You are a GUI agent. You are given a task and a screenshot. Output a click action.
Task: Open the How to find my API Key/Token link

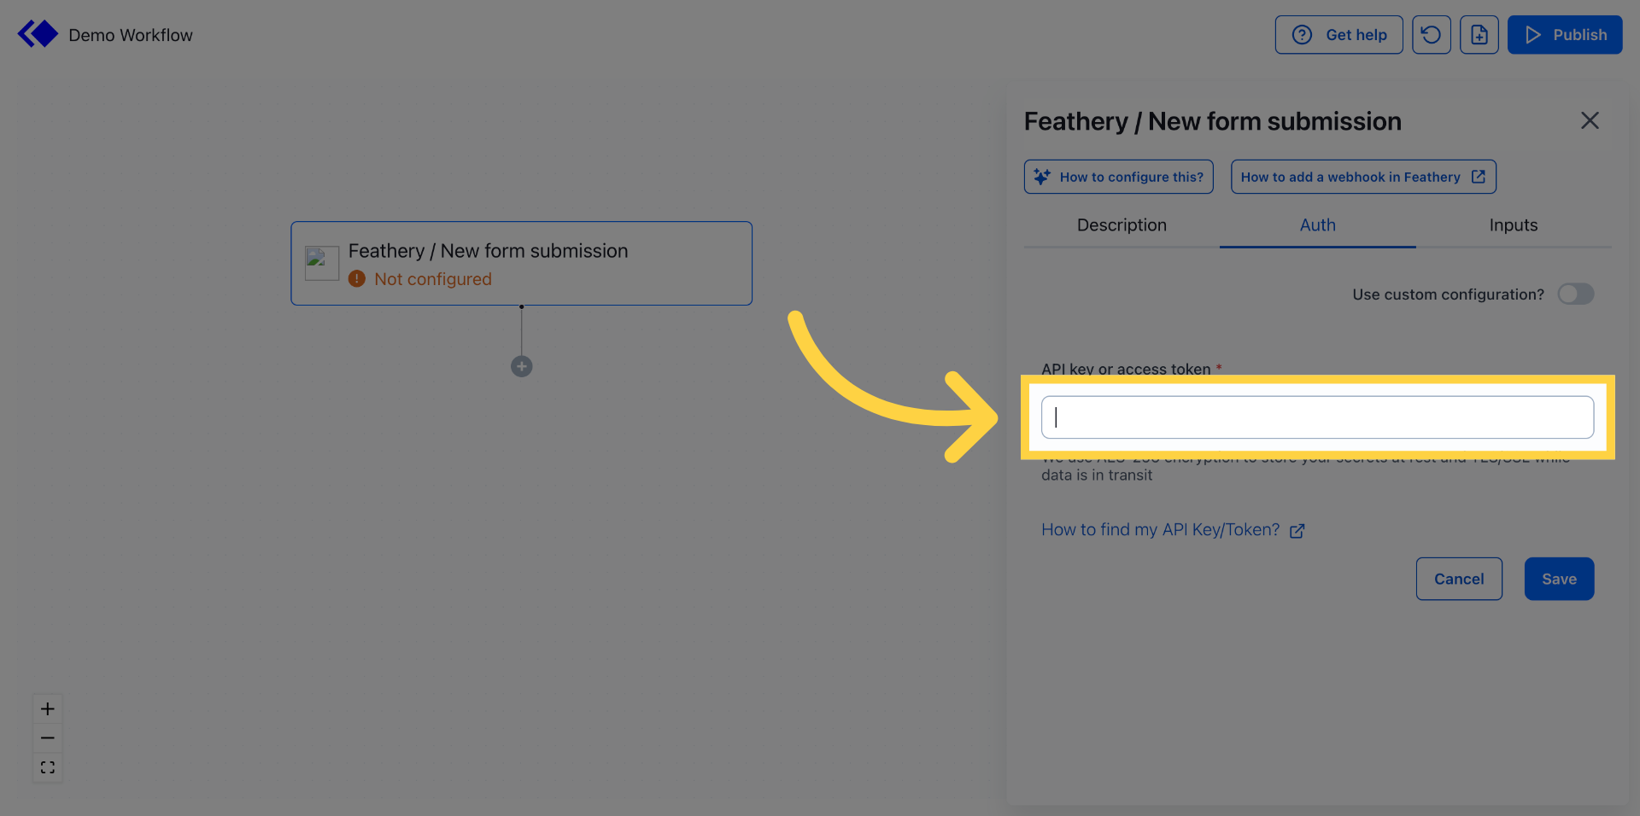tap(1160, 529)
